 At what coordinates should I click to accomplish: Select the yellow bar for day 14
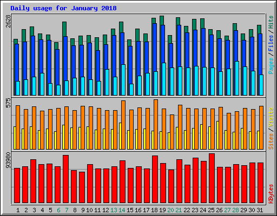pos(121,136)
